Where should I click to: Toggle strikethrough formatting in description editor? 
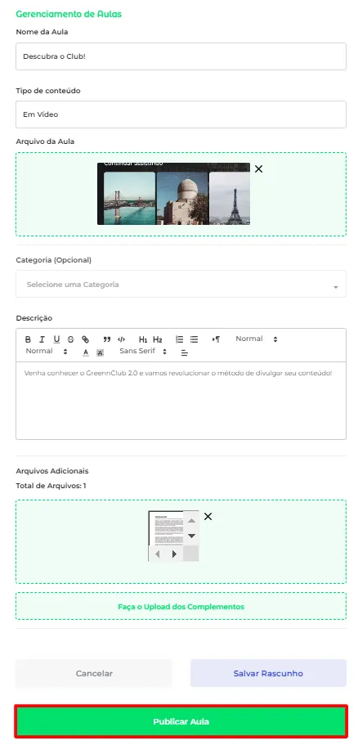coord(71,339)
